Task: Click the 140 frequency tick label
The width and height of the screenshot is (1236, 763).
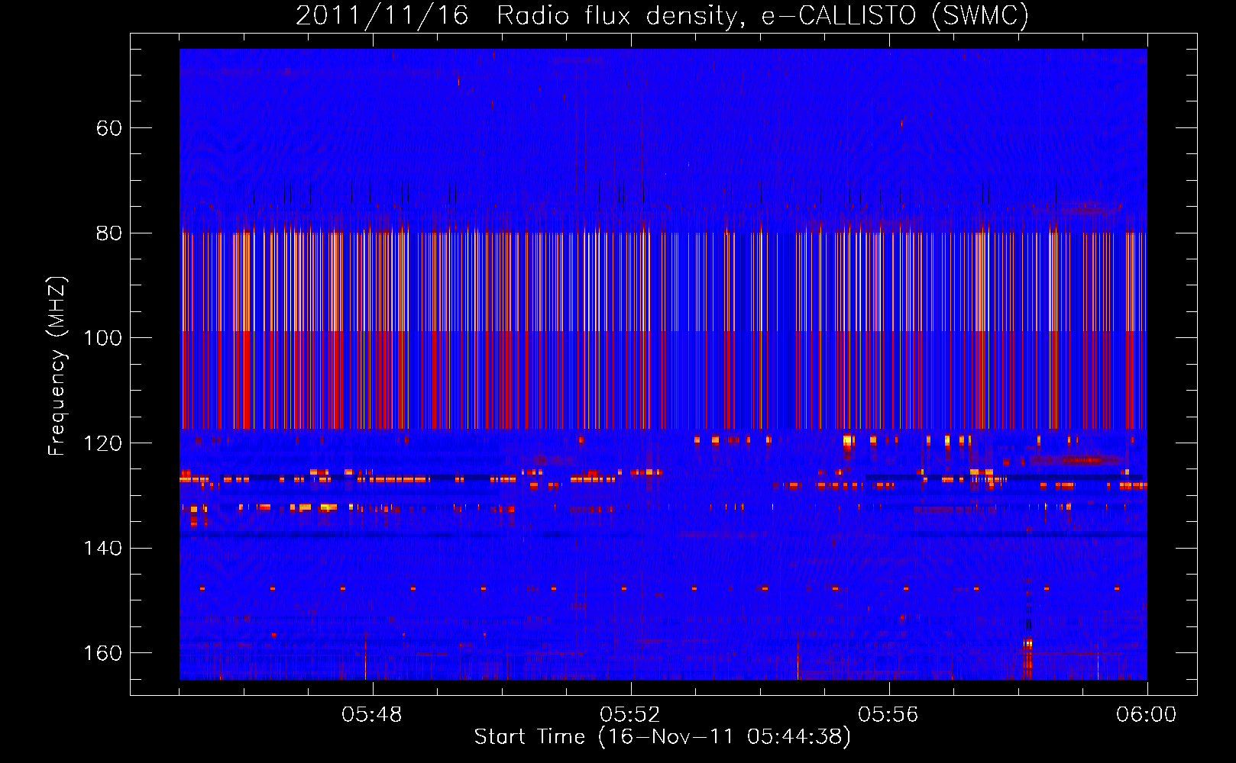Action: pos(103,549)
